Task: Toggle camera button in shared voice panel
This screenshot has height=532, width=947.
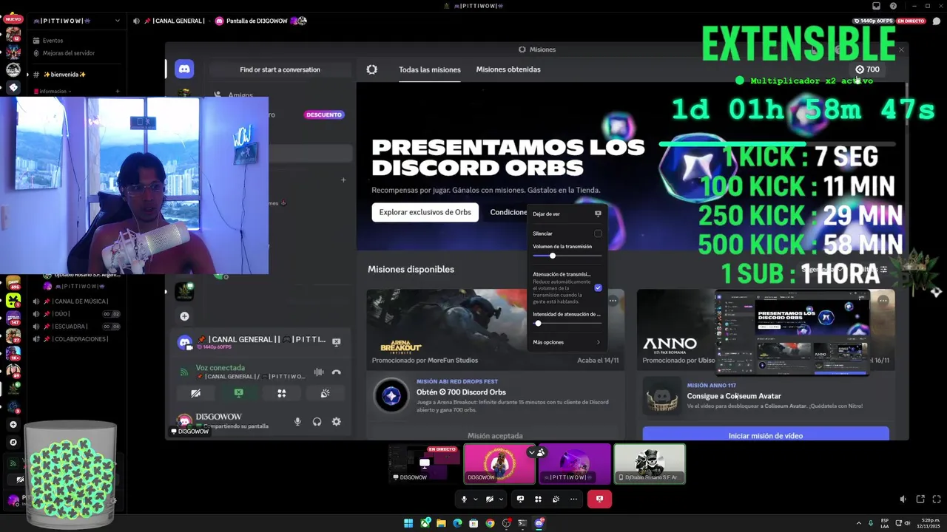Action: (195, 393)
